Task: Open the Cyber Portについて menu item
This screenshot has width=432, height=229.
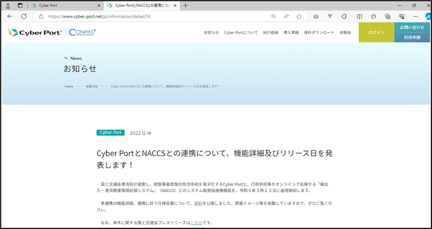Action: [x=240, y=33]
